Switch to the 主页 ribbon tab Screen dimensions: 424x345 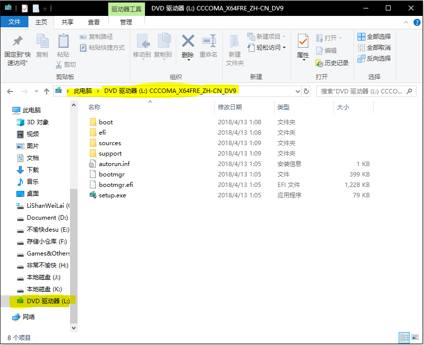click(41, 22)
